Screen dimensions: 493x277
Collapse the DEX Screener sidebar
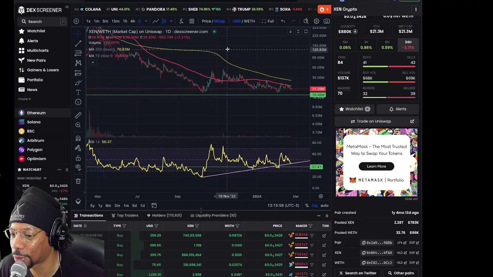pos(67,7)
